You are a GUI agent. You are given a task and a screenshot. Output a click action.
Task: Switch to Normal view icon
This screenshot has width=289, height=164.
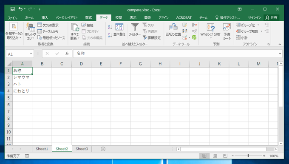pyautogui.click(x=204, y=156)
